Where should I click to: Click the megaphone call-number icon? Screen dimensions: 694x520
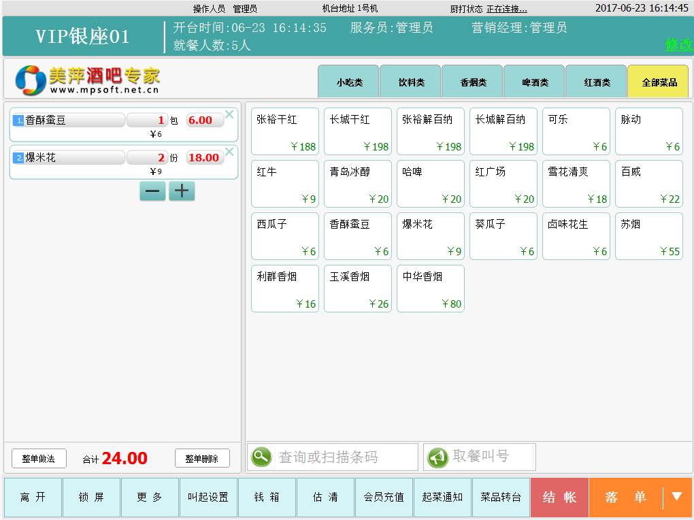point(437,457)
